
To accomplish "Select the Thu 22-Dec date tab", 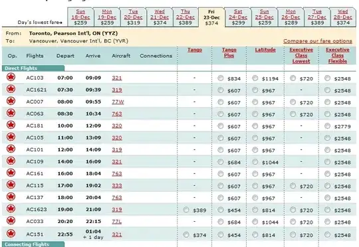I will (185, 17).
